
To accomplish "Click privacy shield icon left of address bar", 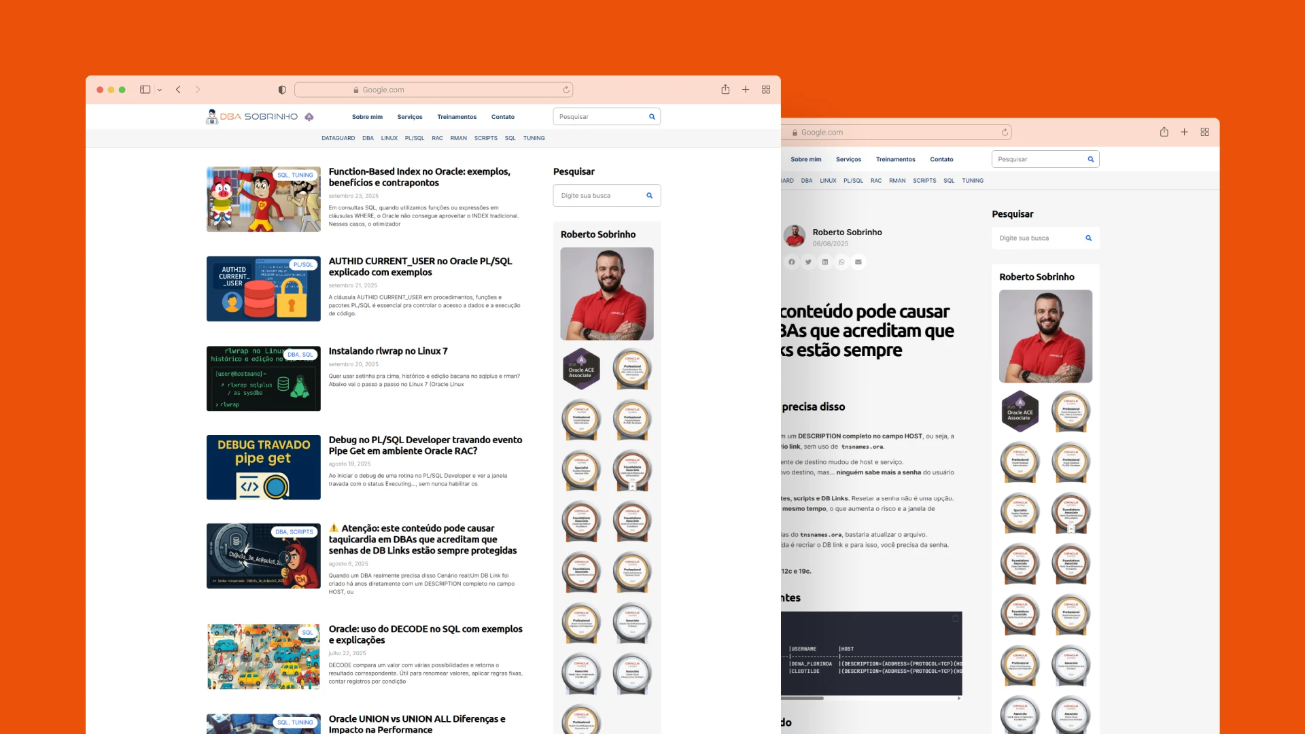I will point(282,90).
